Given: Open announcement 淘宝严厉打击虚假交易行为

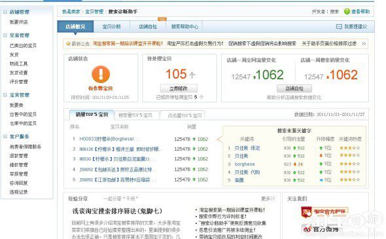Looking at the screenshot, I should point(195,44).
